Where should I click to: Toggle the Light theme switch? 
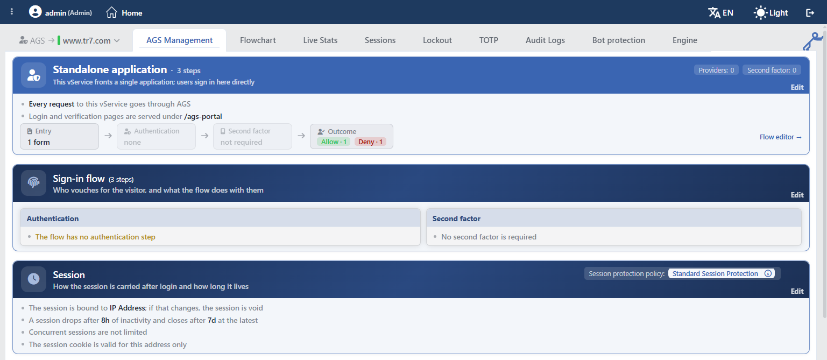[x=771, y=12]
